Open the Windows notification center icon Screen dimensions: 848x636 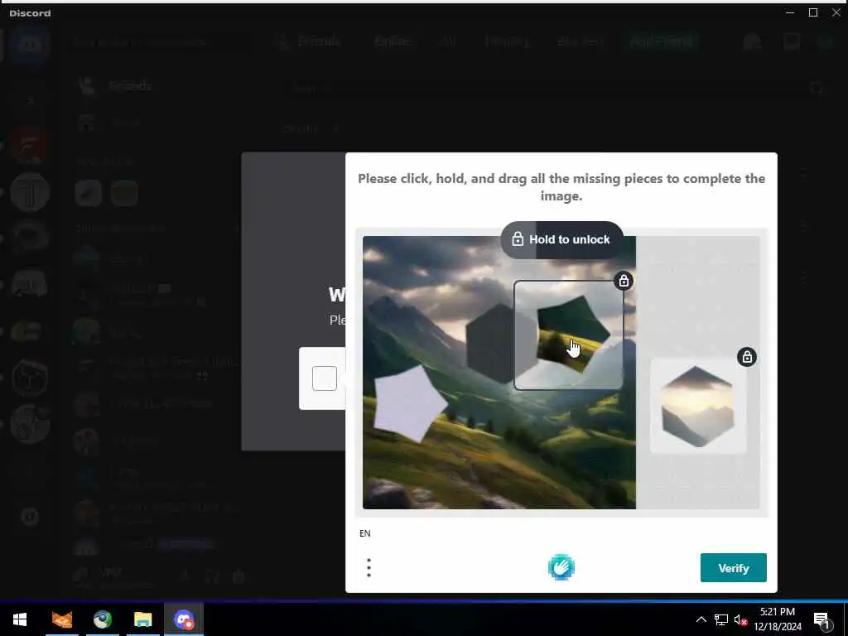pyautogui.click(x=822, y=620)
